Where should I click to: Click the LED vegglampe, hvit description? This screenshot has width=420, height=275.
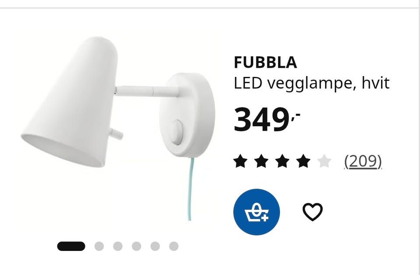click(x=311, y=83)
